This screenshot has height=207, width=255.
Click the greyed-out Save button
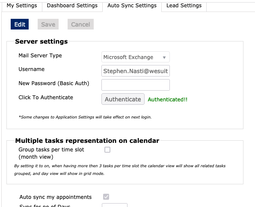pos(48,24)
